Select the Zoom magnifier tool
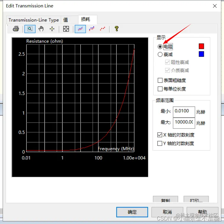The height and width of the screenshot is (224, 224). [30, 29]
